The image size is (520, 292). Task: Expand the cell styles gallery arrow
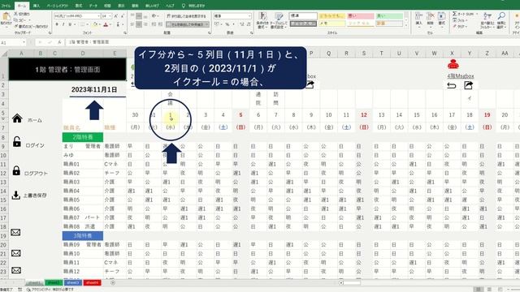coord(406,25)
